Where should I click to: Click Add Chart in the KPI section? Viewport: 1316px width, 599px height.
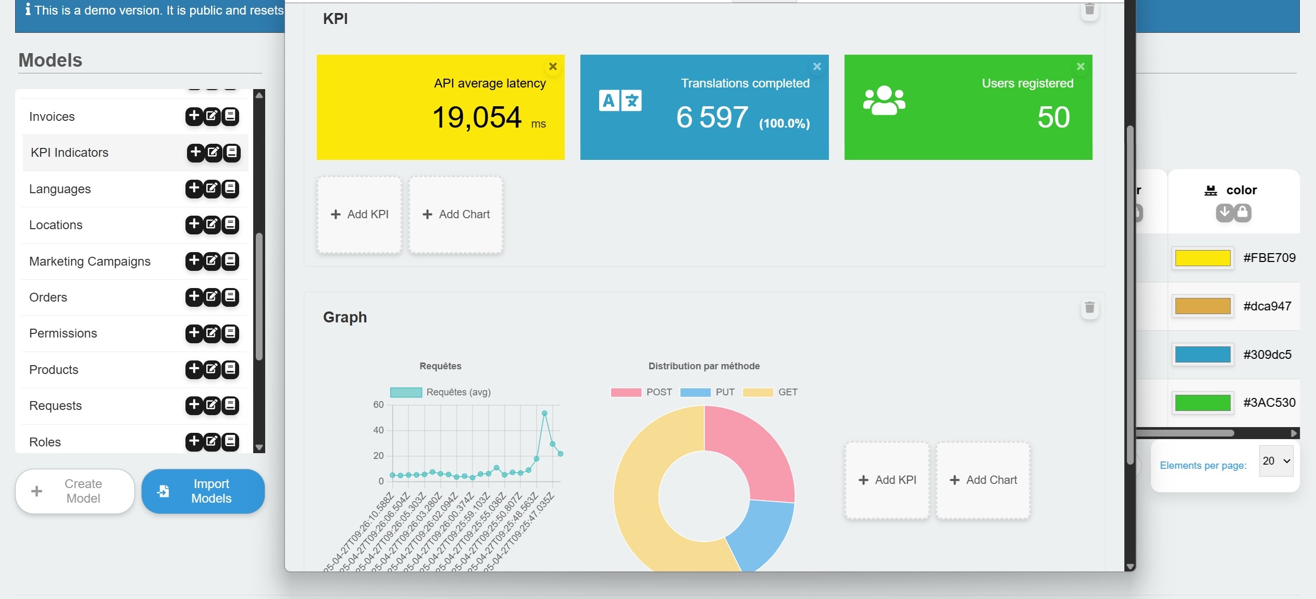[456, 215]
